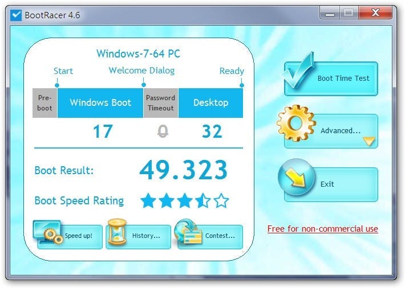405x288 pixels.
Task: Click the Speed up! button
Action: [x=70, y=237]
